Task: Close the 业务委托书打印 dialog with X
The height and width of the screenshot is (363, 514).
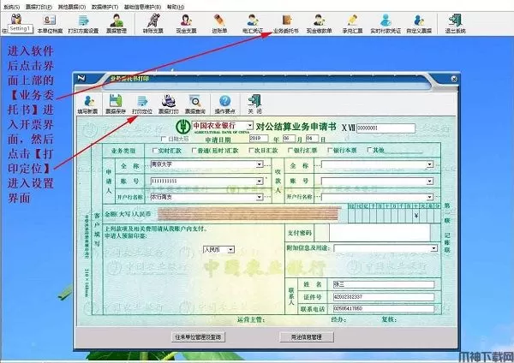Action: point(454,79)
